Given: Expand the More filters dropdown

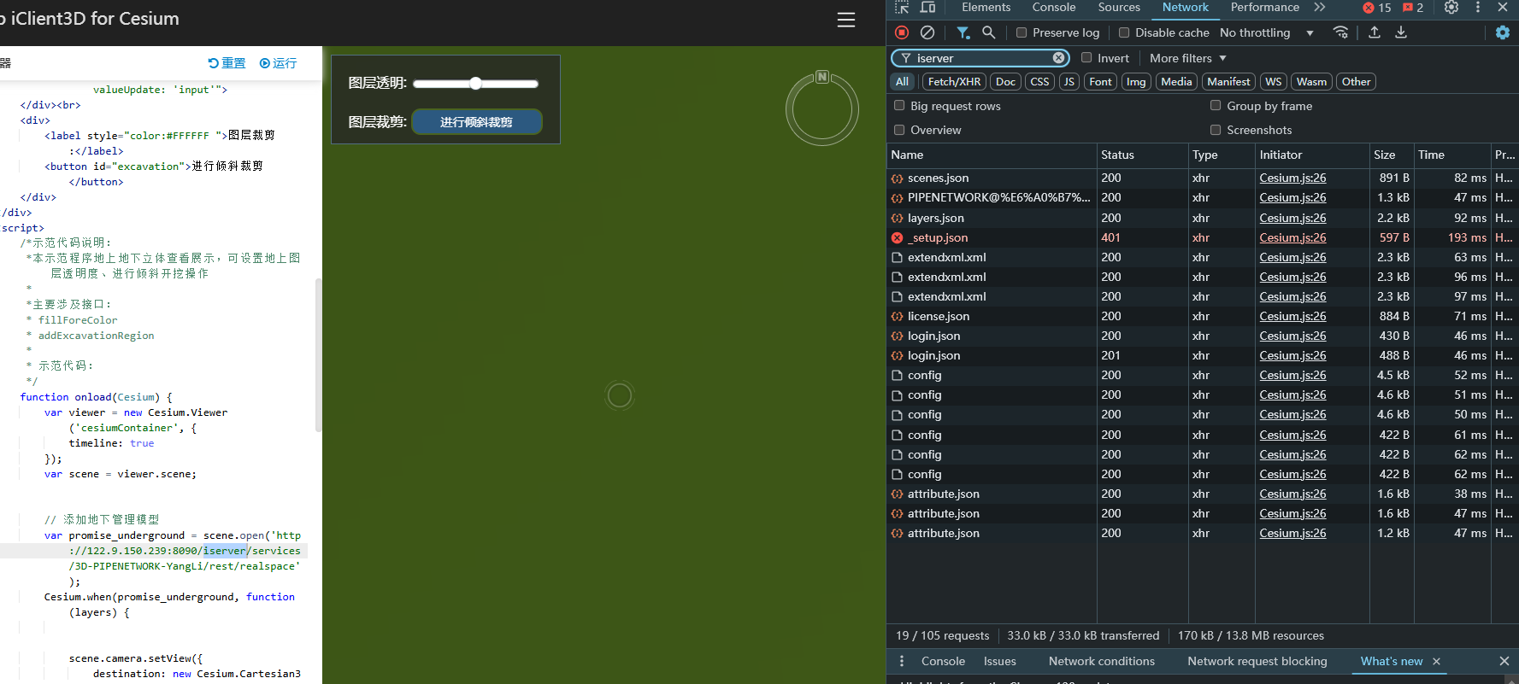Looking at the screenshot, I should (x=1188, y=58).
